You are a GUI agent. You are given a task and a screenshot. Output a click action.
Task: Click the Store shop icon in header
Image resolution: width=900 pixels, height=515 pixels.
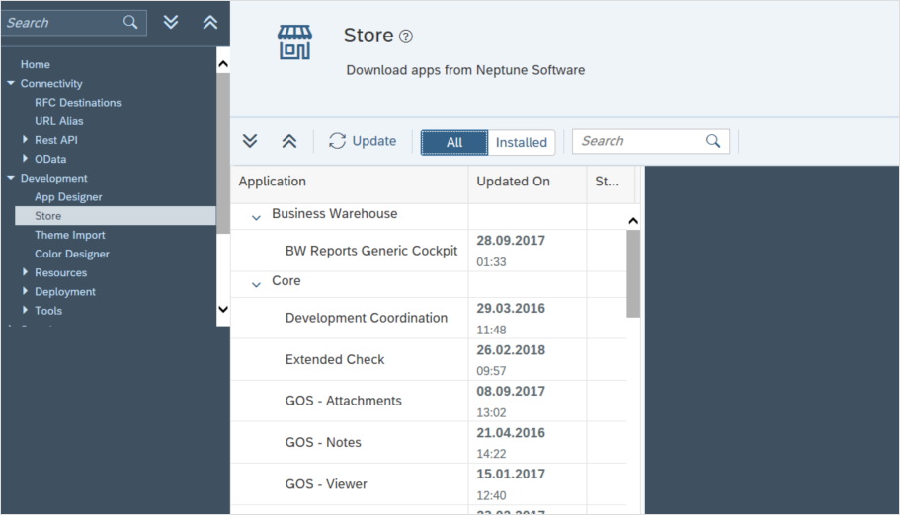(x=294, y=42)
